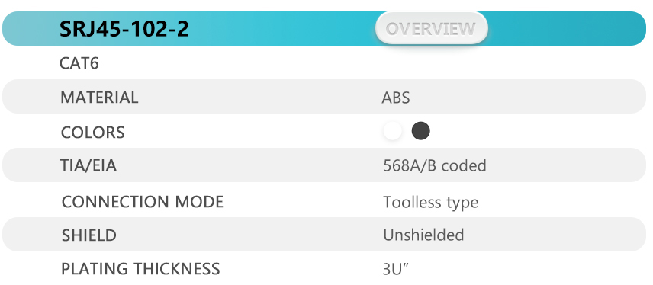Click the CAT6 category label
Image resolution: width=653 pixels, height=285 pixels.
point(79,63)
